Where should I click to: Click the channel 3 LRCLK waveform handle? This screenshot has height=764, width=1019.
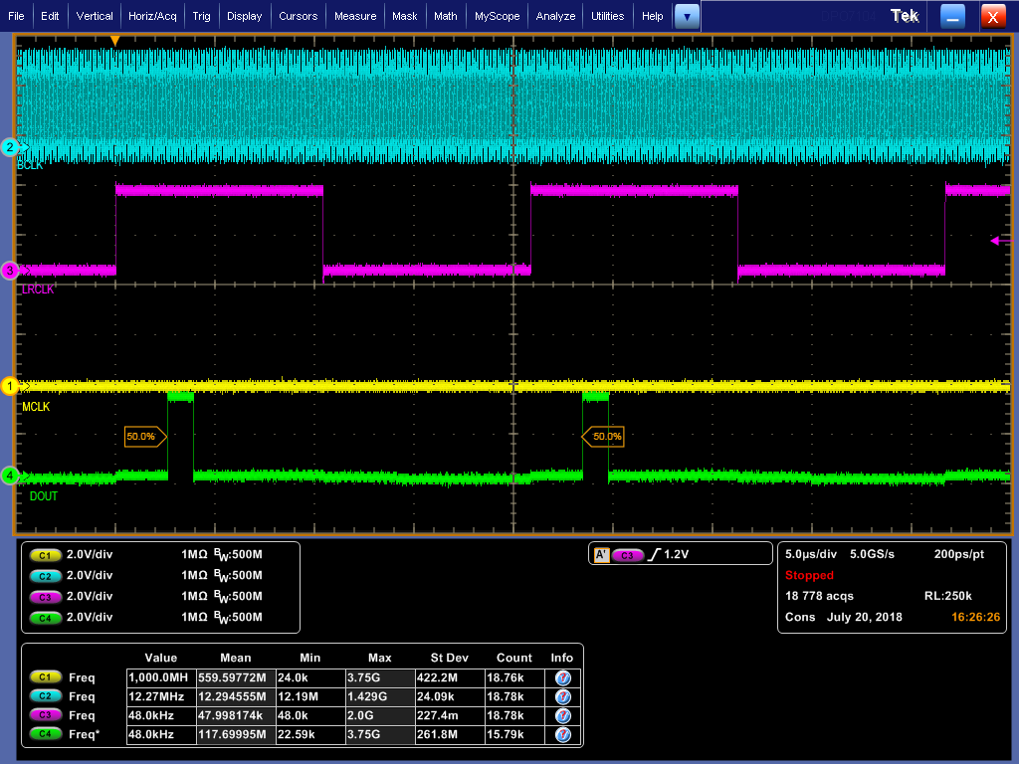click(10, 270)
